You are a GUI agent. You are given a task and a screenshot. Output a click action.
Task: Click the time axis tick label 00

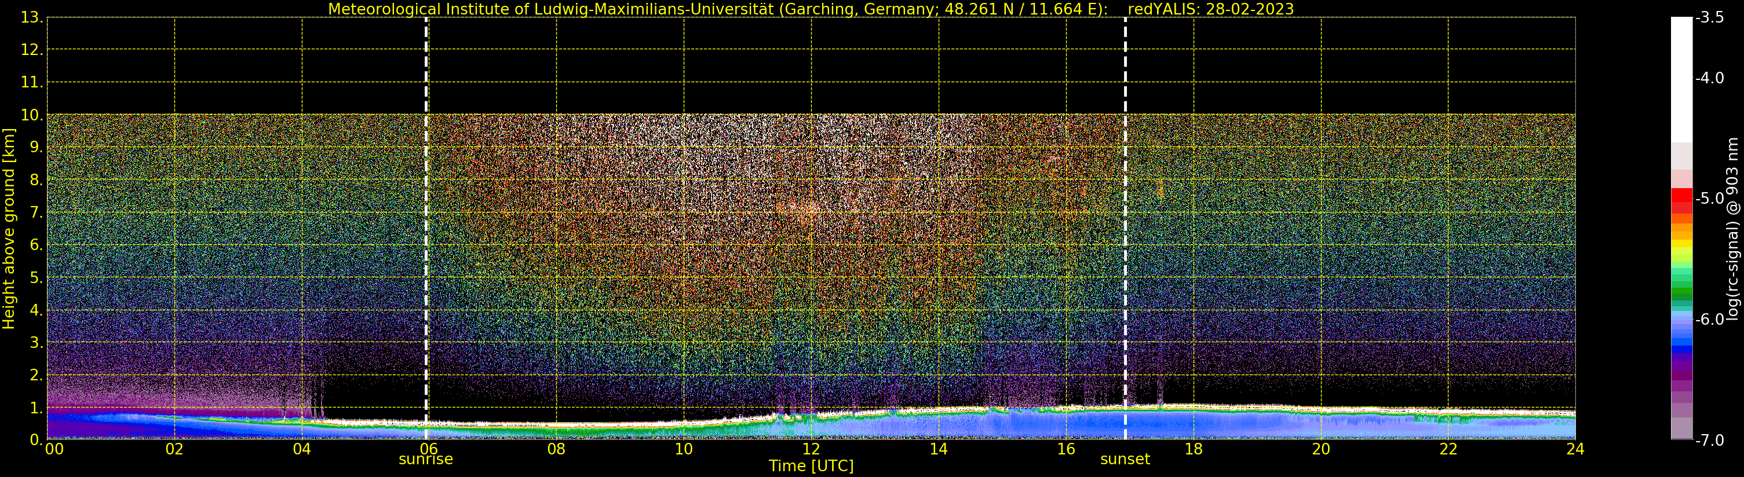[54, 449]
